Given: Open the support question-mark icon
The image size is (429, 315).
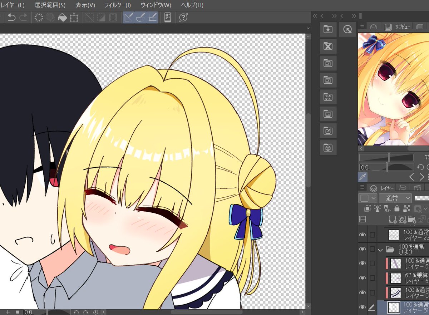Looking at the screenshot, I should pyautogui.click(x=183, y=17).
